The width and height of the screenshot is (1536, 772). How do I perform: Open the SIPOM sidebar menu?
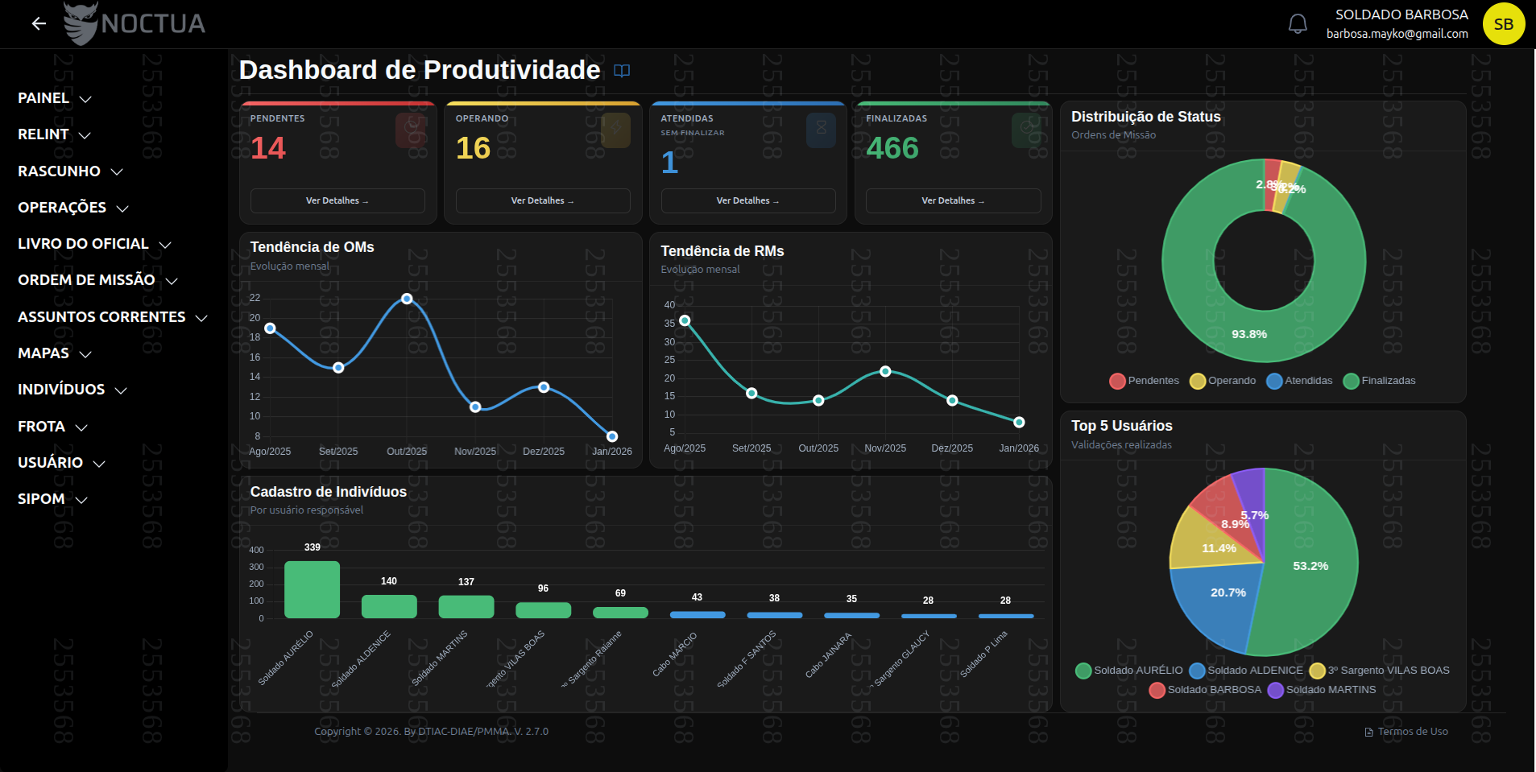[52, 499]
